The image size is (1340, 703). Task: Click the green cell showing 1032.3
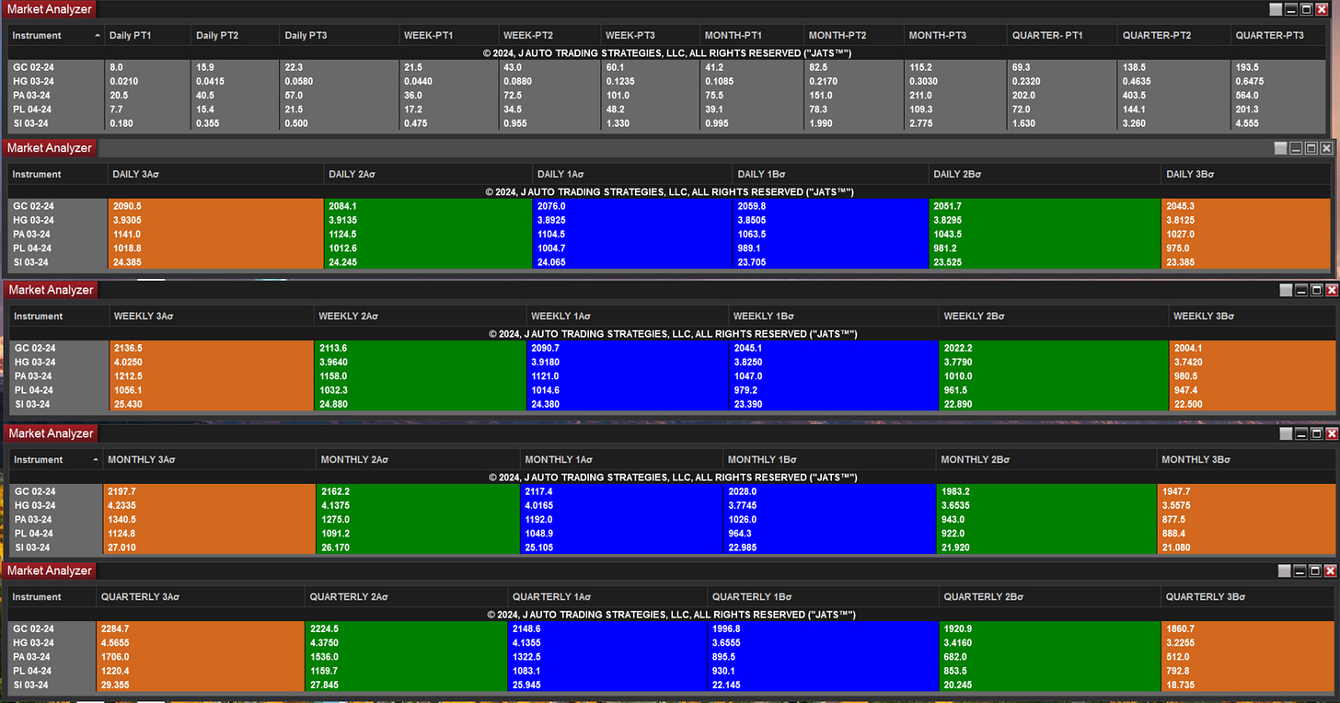(x=420, y=390)
